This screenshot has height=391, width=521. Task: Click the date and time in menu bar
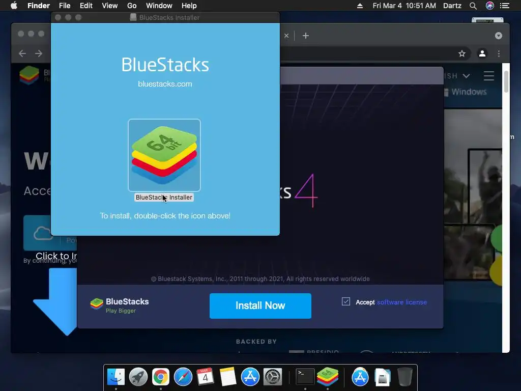tap(404, 6)
